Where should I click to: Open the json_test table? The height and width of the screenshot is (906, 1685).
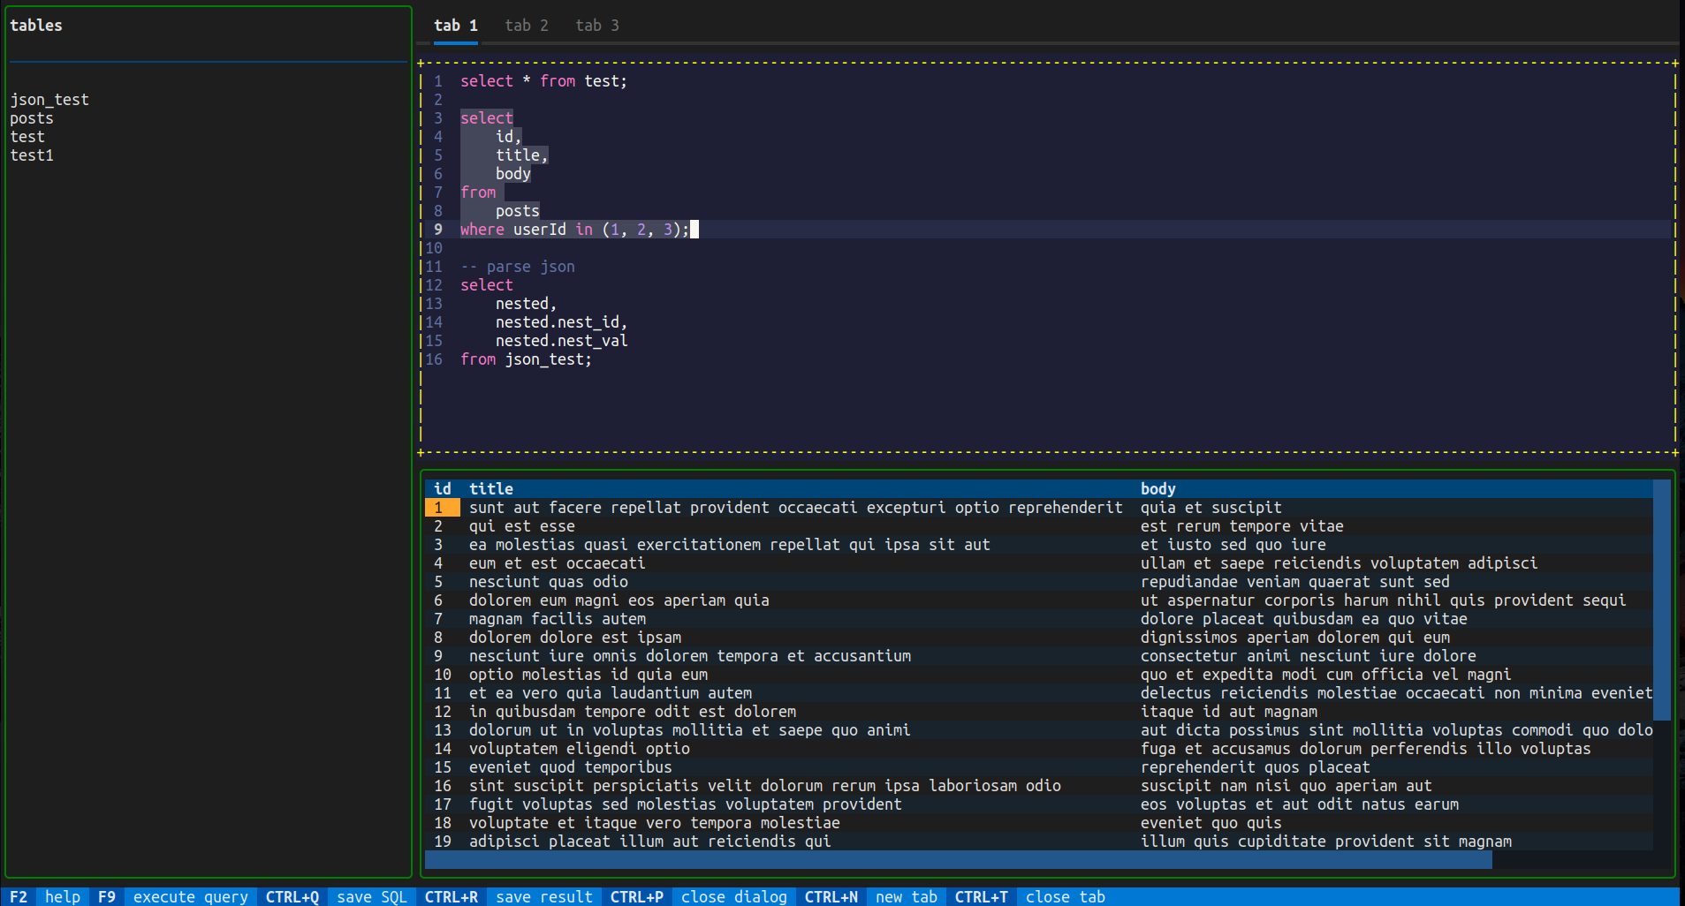pyautogui.click(x=49, y=99)
